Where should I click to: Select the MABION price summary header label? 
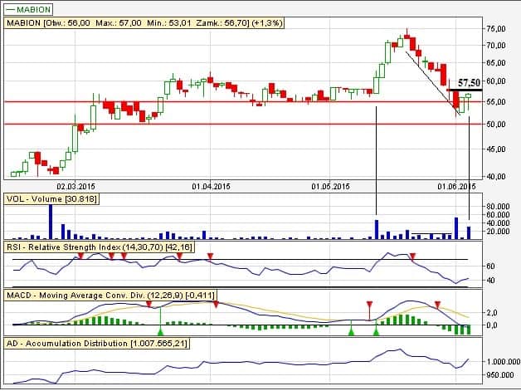click(x=145, y=25)
